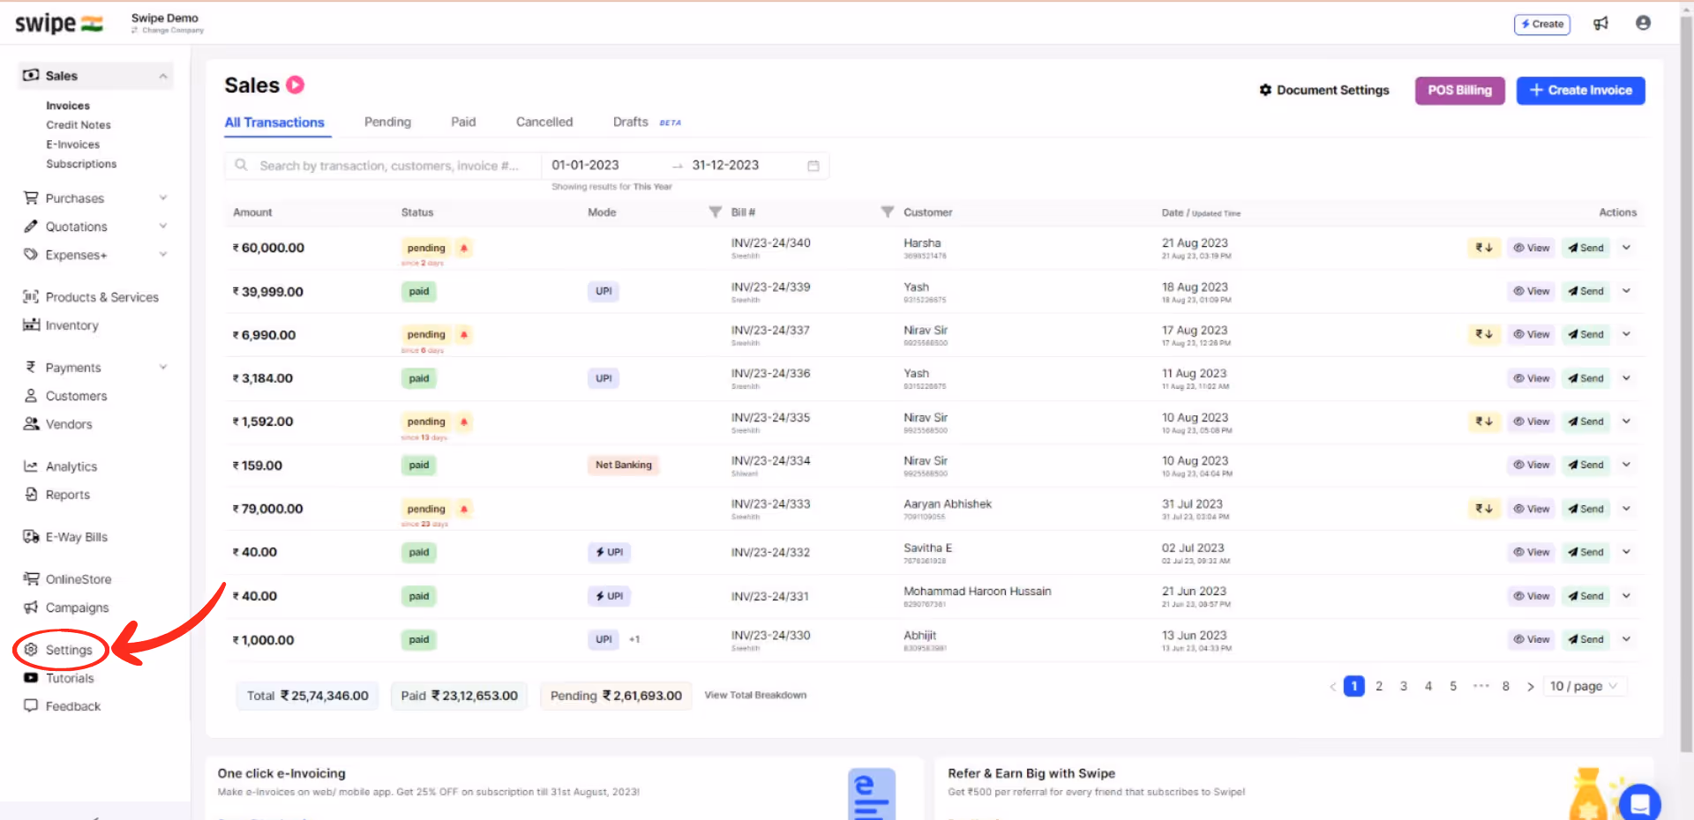Screen dimensions: 1694x820
Task: Click record payment icon for INV/23-24/340
Action: coord(1484,248)
